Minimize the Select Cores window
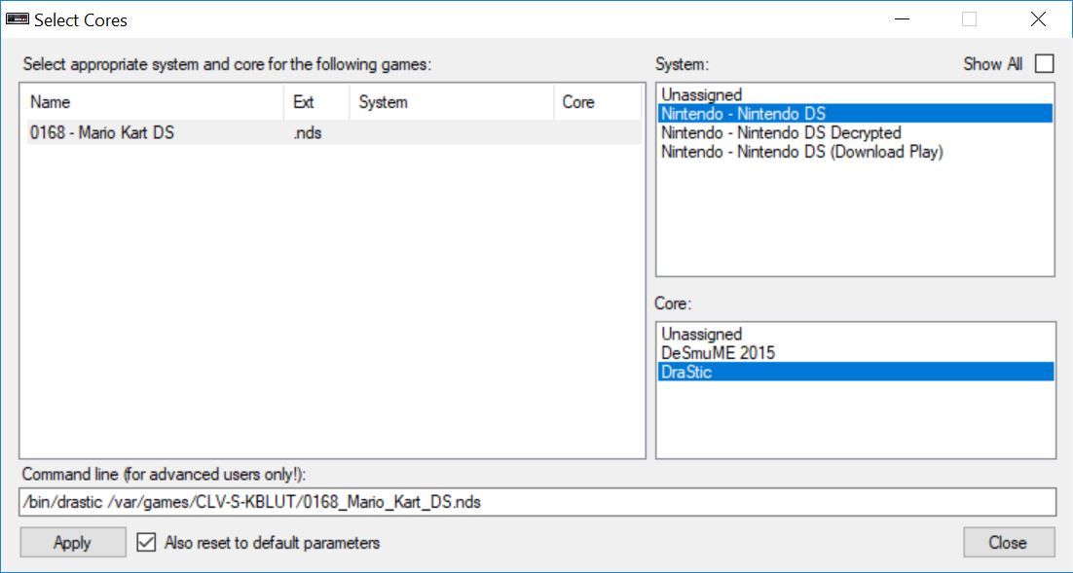The image size is (1073, 573). pos(902,19)
